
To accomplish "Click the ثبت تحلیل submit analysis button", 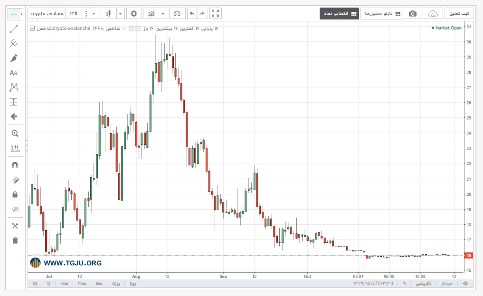I will (x=459, y=14).
